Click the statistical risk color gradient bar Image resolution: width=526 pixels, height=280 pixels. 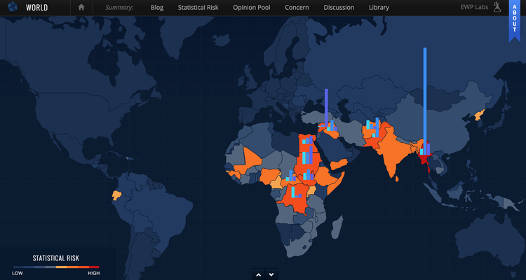(56, 267)
